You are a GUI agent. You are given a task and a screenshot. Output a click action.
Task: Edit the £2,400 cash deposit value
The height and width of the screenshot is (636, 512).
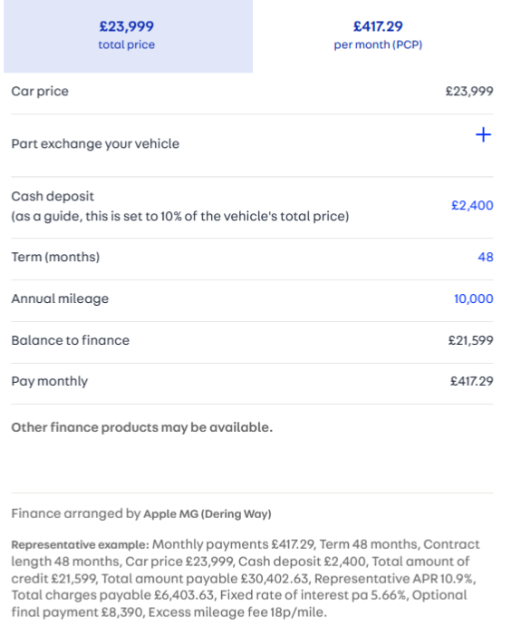coord(472,205)
